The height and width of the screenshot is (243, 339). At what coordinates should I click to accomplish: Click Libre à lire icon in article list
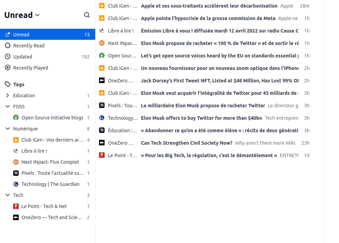pos(102,30)
